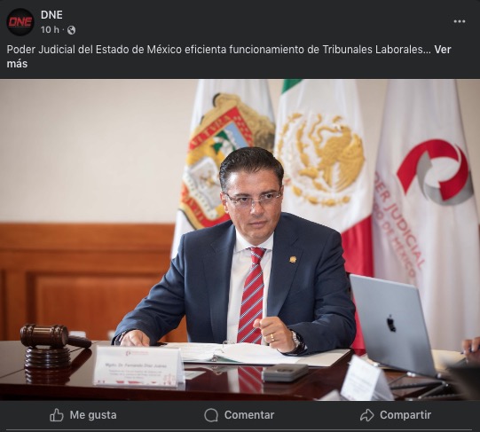
Task: Click the Poder Judicial flag logo in photo
Action: point(435,171)
